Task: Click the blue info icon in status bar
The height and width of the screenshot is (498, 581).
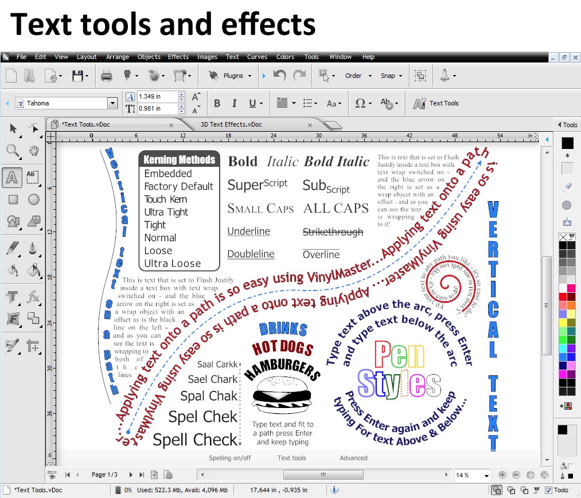Action: point(334,490)
